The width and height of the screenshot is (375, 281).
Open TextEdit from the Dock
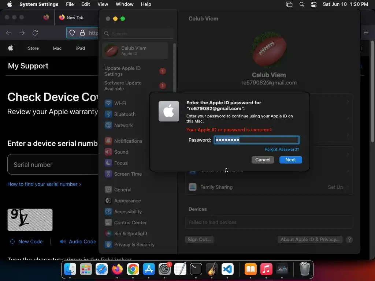[180, 269]
